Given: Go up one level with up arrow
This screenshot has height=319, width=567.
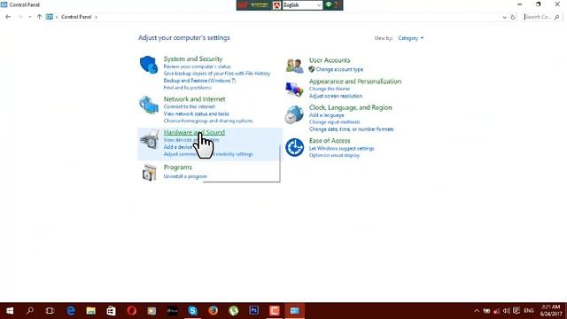Looking at the screenshot, I should pyautogui.click(x=39, y=17).
